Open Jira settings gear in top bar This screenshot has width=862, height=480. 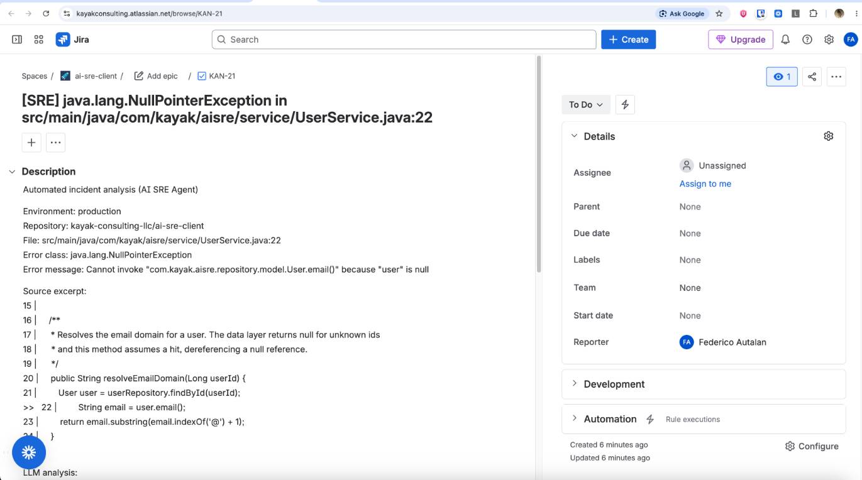[829, 40]
